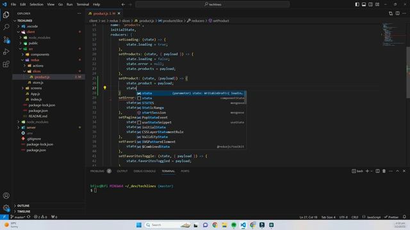This screenshot has width=410, height=230.
Task: Open the Terminal menu
Action: pyautogui.click(x=83, y=4)
